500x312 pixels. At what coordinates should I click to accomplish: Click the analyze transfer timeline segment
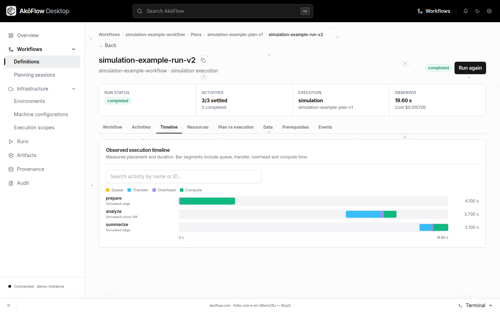[363, 214]
